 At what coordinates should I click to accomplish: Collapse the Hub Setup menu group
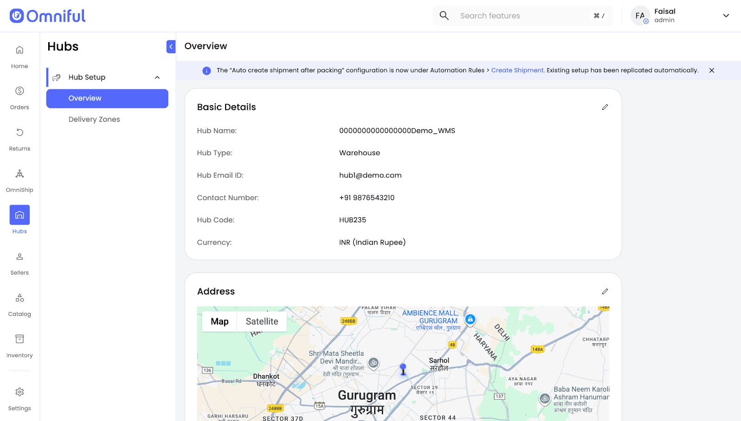click(157, 77)
